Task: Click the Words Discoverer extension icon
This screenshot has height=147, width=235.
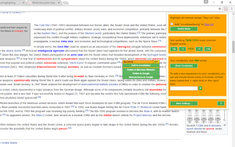Action: point(226,9)
